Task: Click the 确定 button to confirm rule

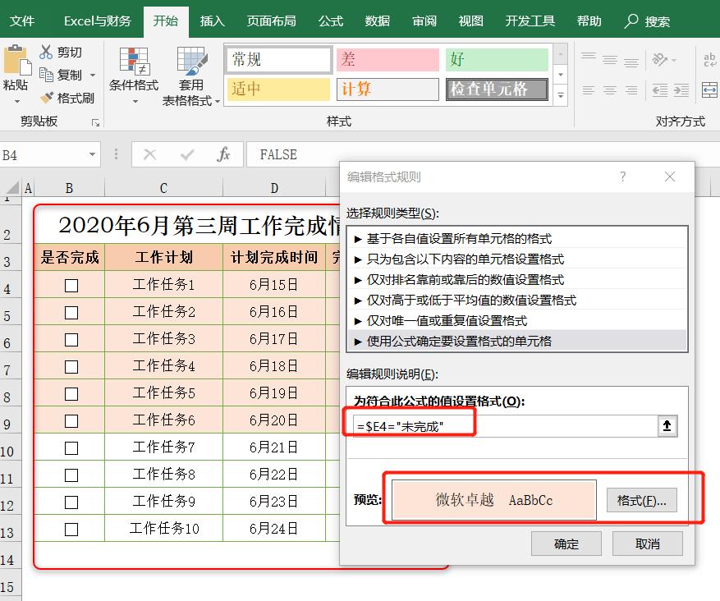Action: (x=566, y=543)
